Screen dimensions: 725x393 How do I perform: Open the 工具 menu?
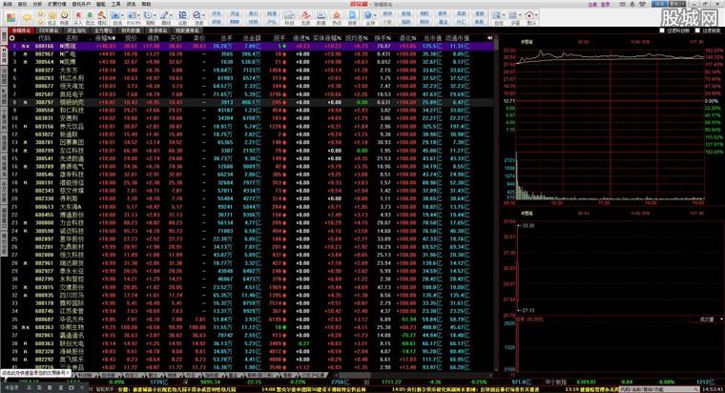[116, 4]
